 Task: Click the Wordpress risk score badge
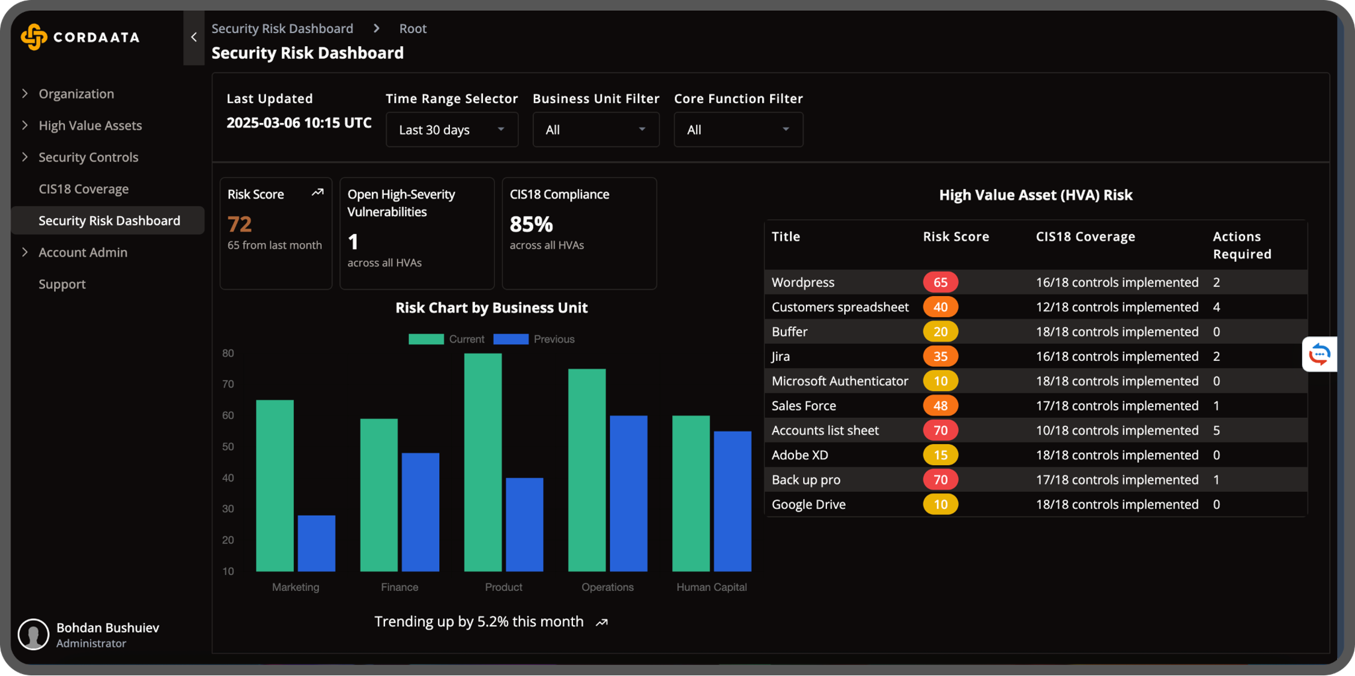click(940, 282)
